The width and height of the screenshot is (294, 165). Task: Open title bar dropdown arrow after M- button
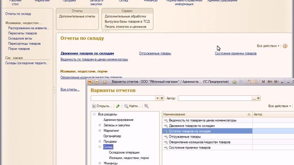pyautogui.click(x=282, y=82)
